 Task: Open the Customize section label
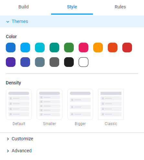click(22, 139)
